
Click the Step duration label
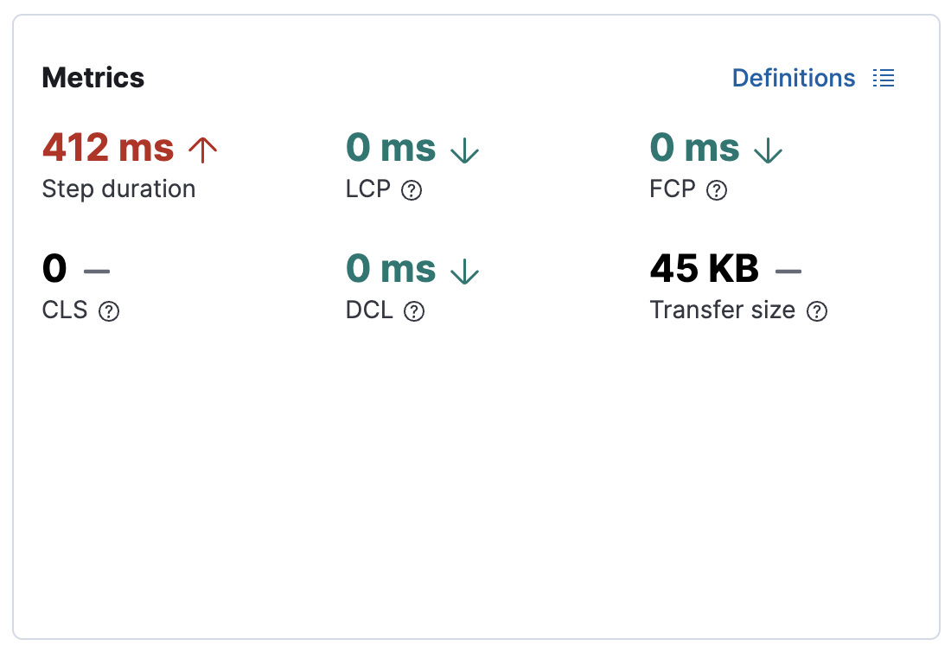[118, 189]
